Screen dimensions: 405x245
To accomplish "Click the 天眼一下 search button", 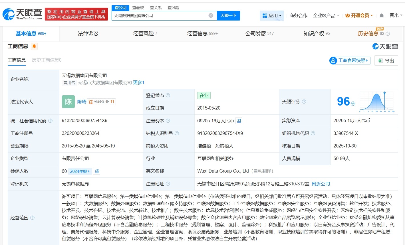I will point(228,16).
